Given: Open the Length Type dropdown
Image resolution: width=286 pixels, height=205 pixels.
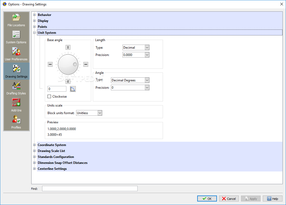Looking at the screenshot, I should 136,48.
